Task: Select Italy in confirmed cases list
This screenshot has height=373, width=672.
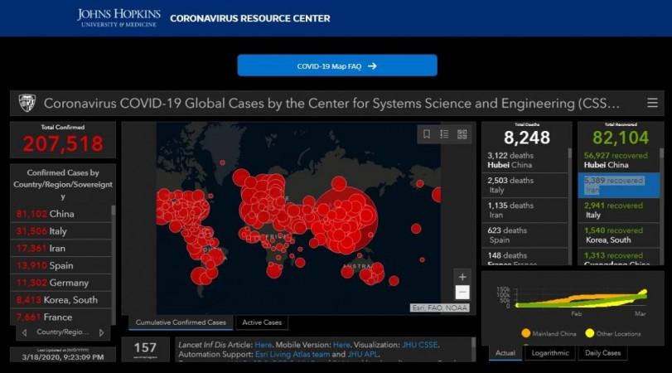Action: (x=60, y=231)
